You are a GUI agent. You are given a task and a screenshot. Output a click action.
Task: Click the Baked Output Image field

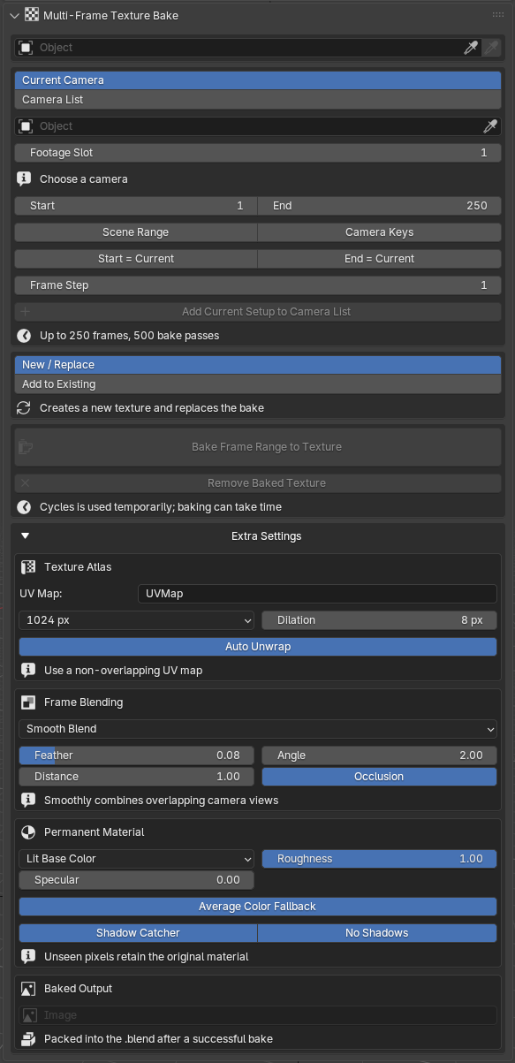pos(258,1015)
